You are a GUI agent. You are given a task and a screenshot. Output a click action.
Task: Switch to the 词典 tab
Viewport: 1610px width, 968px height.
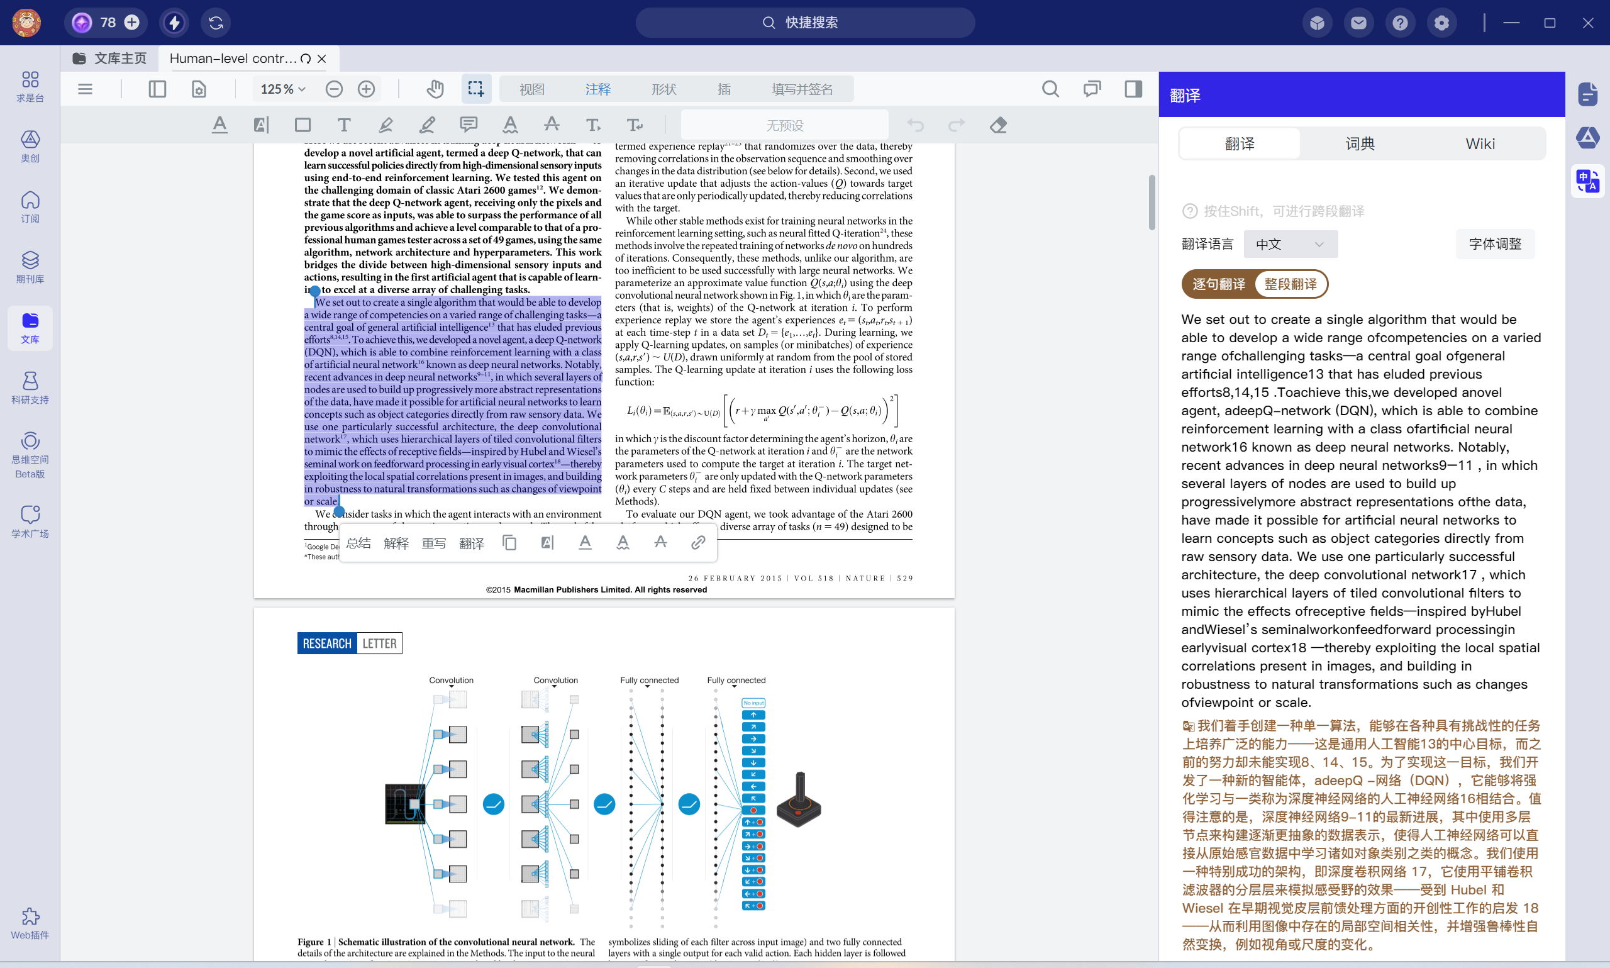(x=1360, y=143)
